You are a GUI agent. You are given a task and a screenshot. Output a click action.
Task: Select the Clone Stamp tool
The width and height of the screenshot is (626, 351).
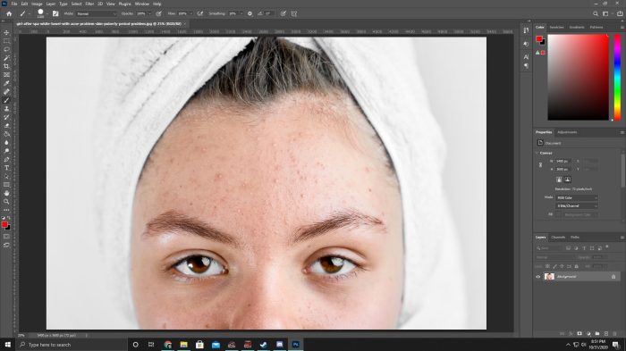6,108
